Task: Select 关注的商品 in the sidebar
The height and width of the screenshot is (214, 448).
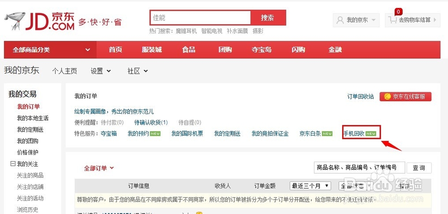Action: coord(30,175)
